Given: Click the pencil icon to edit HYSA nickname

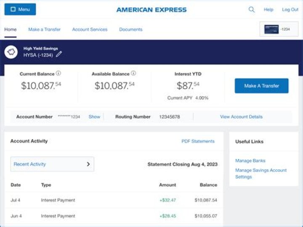Looking at the screenshot, I should 59,54.
